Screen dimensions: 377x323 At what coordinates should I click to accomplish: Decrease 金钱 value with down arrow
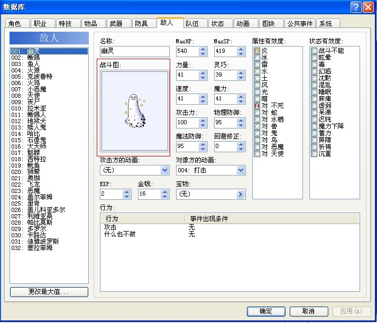(x=164, y=196)
